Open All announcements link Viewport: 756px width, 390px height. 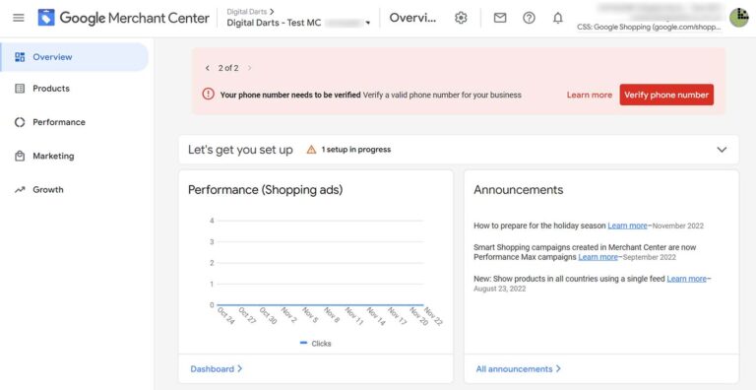point(519,368)
